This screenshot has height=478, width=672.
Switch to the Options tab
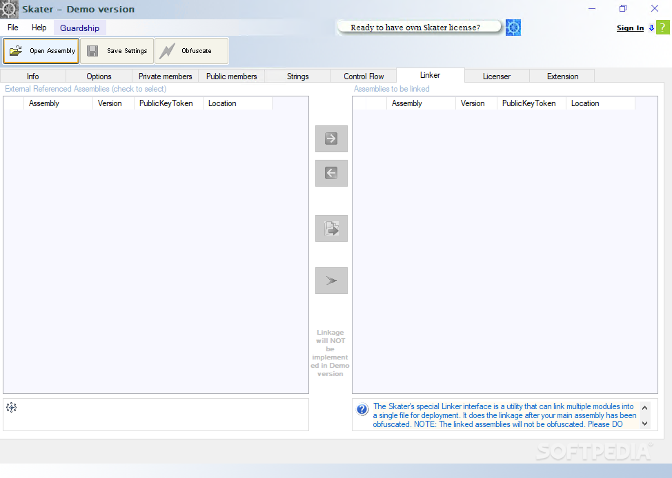pyautogui.click(x=99, y=76)
